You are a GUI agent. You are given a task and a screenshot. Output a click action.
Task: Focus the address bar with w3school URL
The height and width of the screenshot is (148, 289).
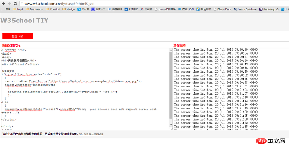154,4
